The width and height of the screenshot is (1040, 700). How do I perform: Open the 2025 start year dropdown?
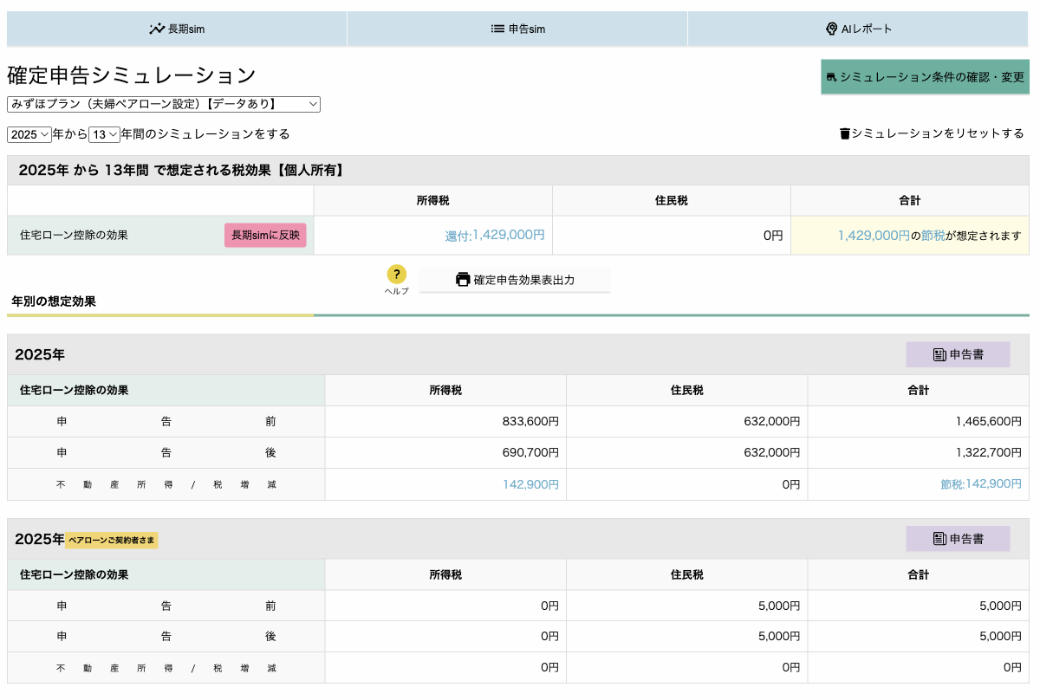pos(29,134)
